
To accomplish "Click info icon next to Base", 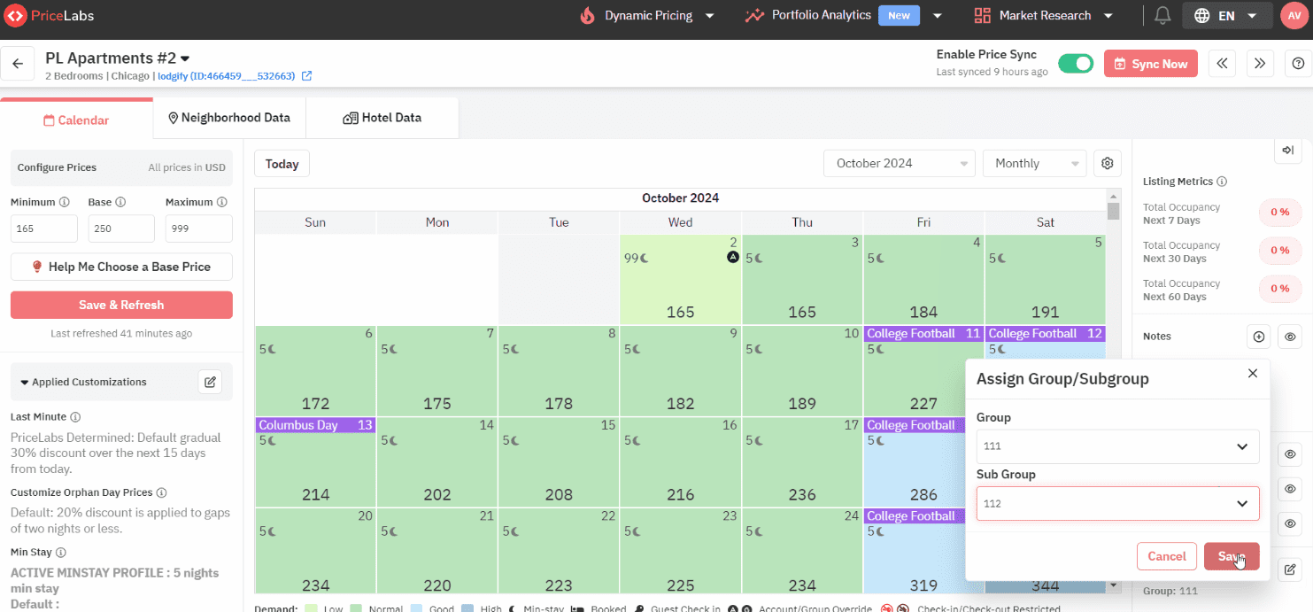I will (x=120, y=202).
